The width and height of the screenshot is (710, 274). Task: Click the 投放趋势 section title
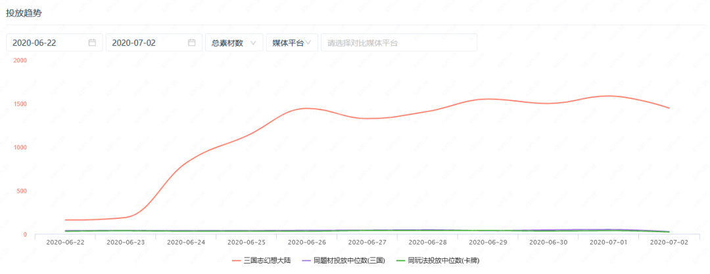tap(24, 13)
